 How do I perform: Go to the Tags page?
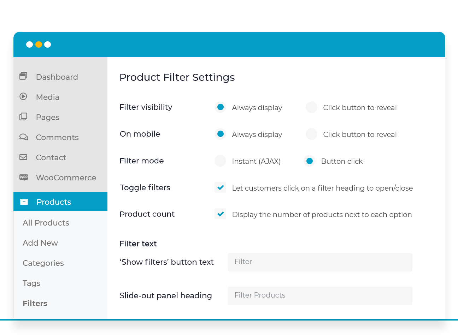[x=31, y=283]
